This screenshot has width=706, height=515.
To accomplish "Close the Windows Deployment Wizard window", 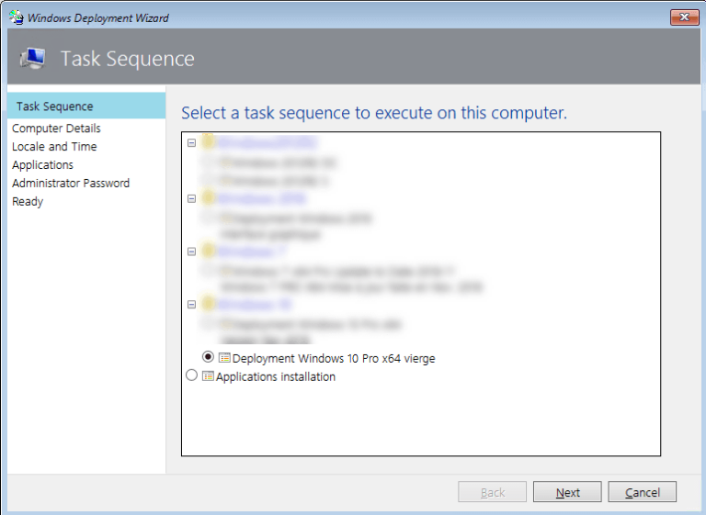I will (684, 17).
